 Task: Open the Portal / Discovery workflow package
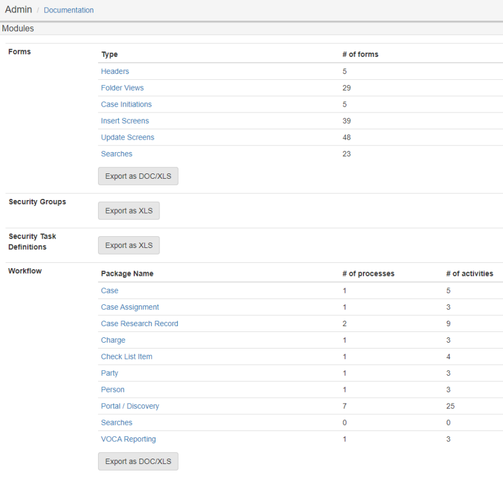point(129,406)
